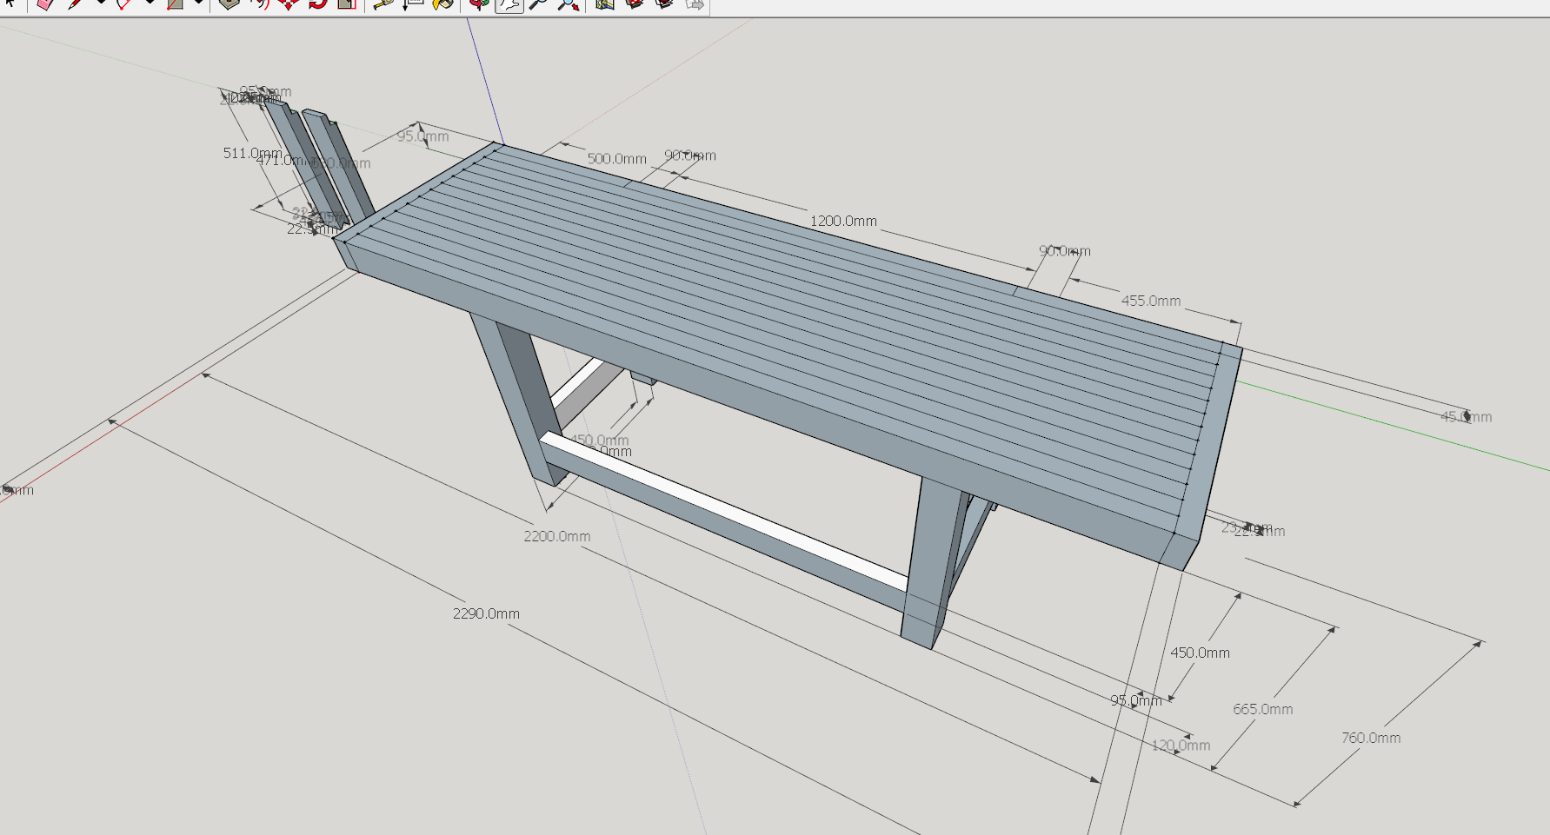This screenshot has height=835, width=1550.
Task: Open the Line tool dropdown arrow
Action: pos(101,3)
